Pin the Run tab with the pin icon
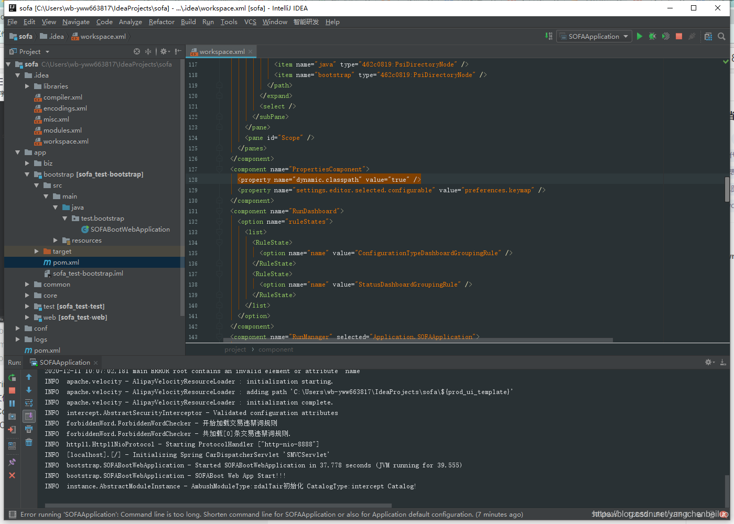734x524 pixels. 12,462
